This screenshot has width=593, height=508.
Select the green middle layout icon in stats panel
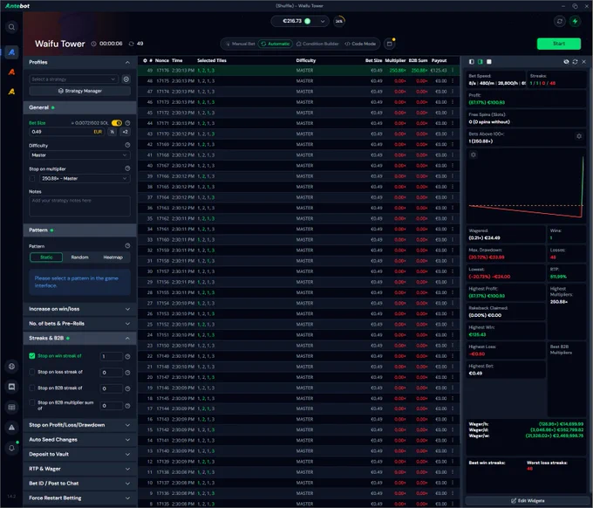[481, 62]
